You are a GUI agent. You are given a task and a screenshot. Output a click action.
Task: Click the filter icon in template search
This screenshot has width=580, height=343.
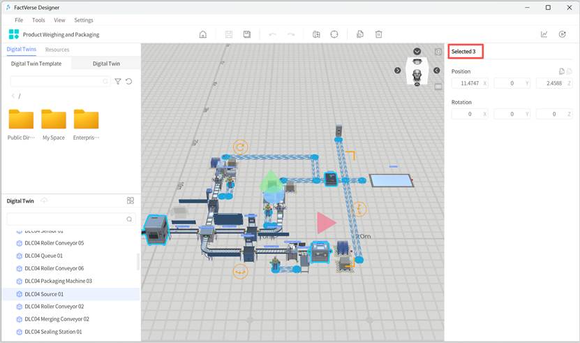[118, 82]
